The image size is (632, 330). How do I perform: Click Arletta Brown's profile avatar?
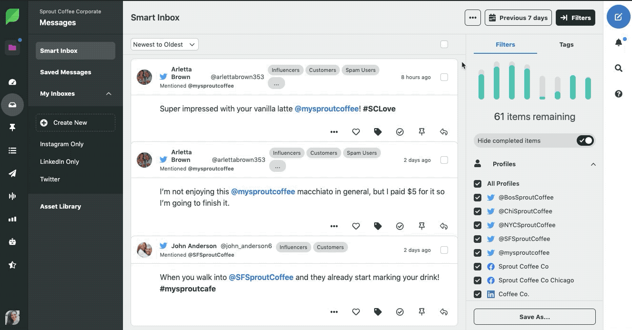[x=144, y=77]
